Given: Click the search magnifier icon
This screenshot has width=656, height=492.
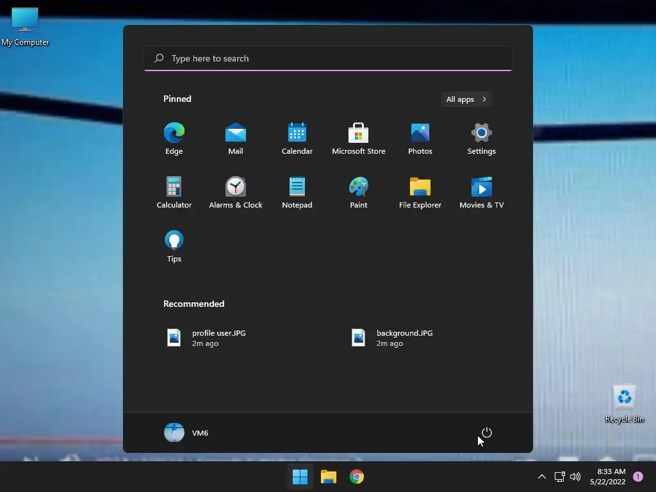Looking at the screenshot, I should (x=159, y=58).
